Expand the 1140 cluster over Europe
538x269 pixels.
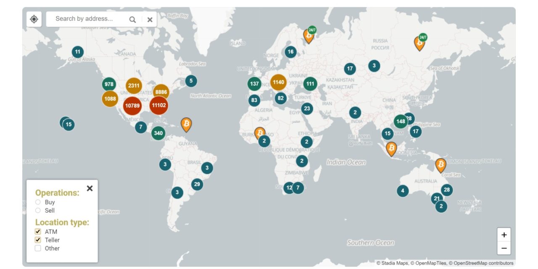pyautogui.click(x=278, y=82)
